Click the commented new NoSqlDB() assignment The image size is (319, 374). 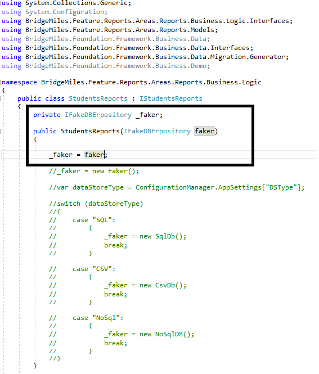coord(149,334)
